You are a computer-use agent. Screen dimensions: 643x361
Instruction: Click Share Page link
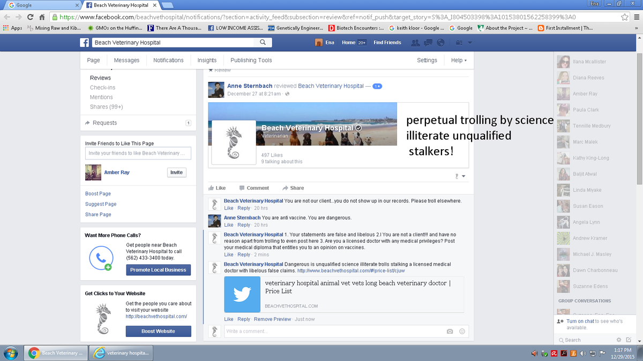click(x=98, y=214)
